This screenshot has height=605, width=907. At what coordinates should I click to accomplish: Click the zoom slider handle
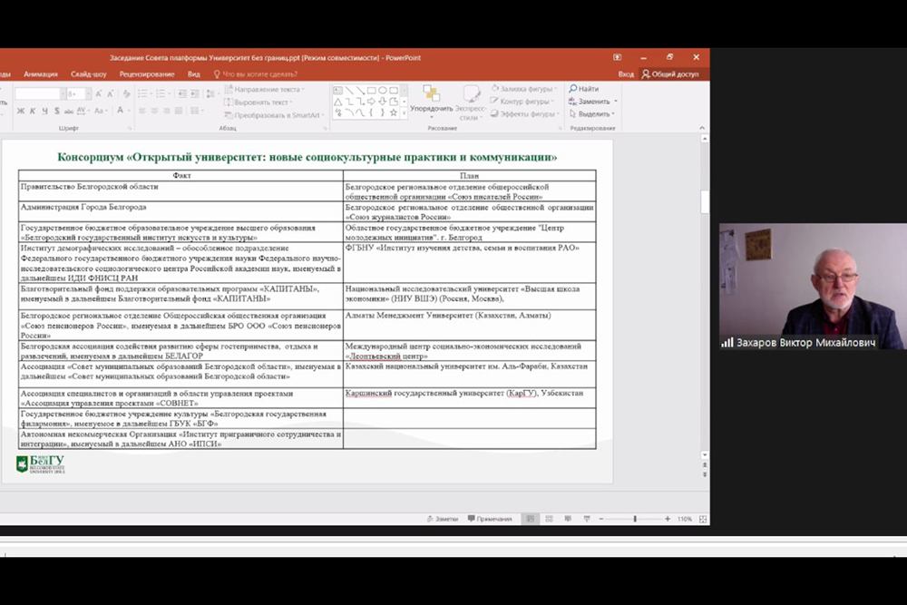pyautogui.click(x=635, y=519)
